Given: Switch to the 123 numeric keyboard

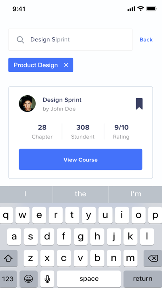Looking at the screenshot, I should 9,279.
